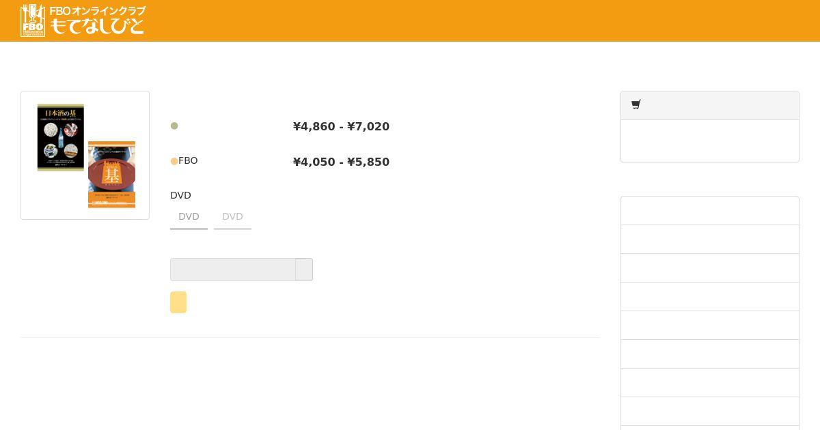The height and width of the screenshot is (430, 820).
Task: Click the FBO building logo icon
Action: (x=33, y=20)
